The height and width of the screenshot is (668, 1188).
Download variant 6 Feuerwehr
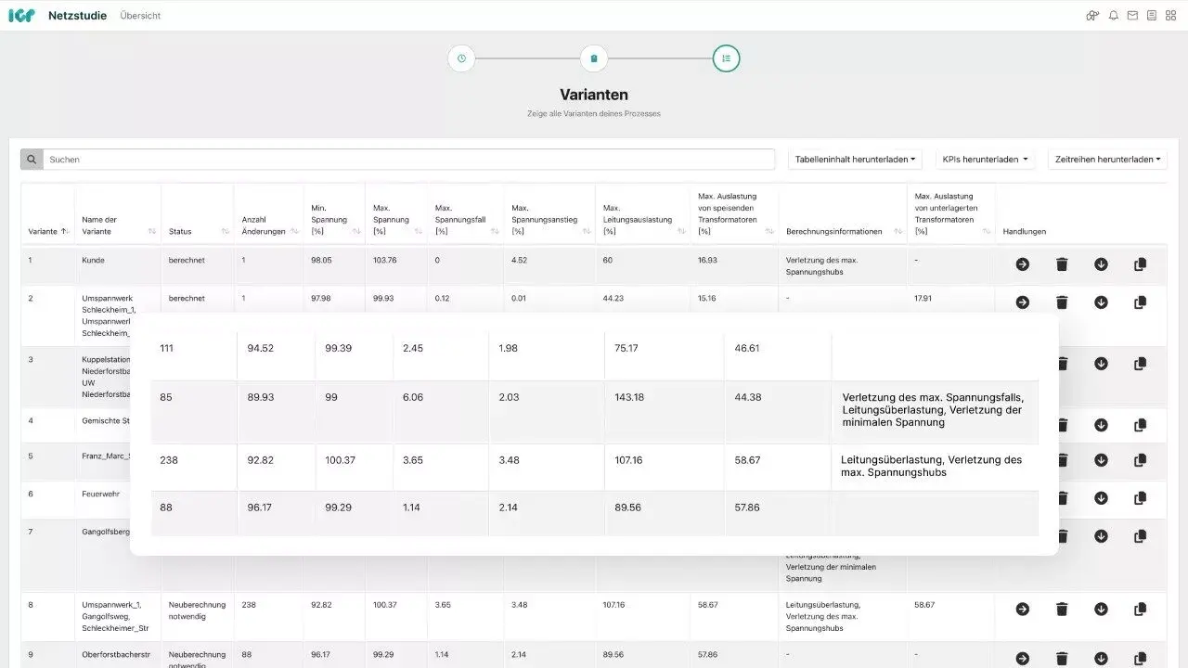1101,498
